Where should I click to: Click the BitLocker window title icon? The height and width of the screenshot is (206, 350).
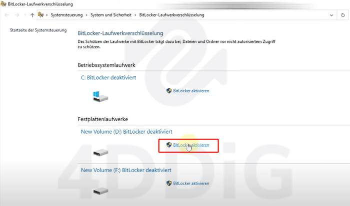coord(3,4)
